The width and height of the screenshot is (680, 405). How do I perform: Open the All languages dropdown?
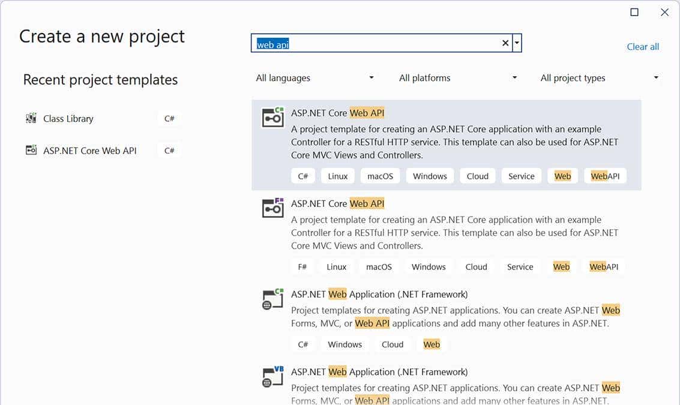[315, 77]
